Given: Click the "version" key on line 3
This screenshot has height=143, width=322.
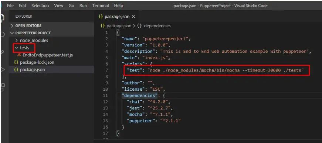Looking at the screenshot, I should pos(133,45).
